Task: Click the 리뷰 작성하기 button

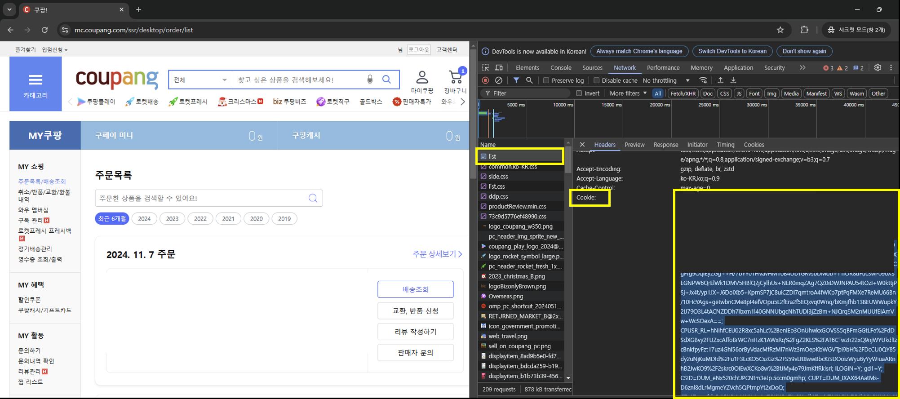Action: tap(416, 332)
